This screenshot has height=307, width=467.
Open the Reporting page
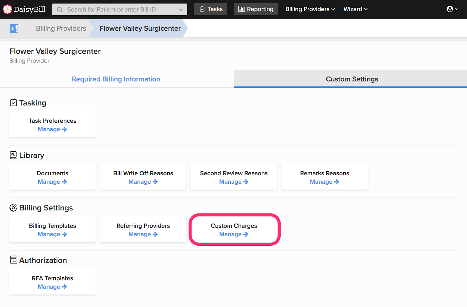256,9
